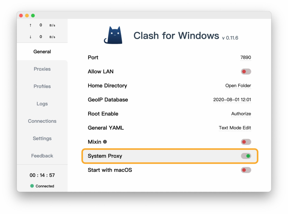Screen dimensions: 288x214
Task: Click Open Folder for Home Directory
Action: point(238,86)
